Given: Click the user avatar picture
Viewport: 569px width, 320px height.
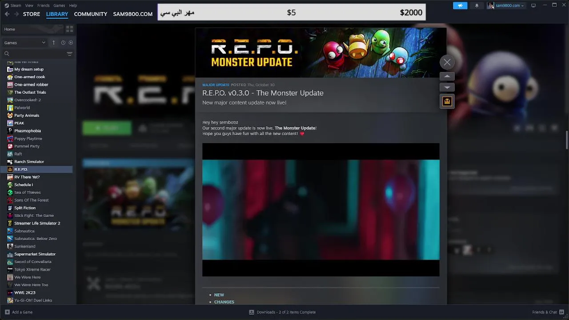Looking at the screenshot, I should (490, 5).
